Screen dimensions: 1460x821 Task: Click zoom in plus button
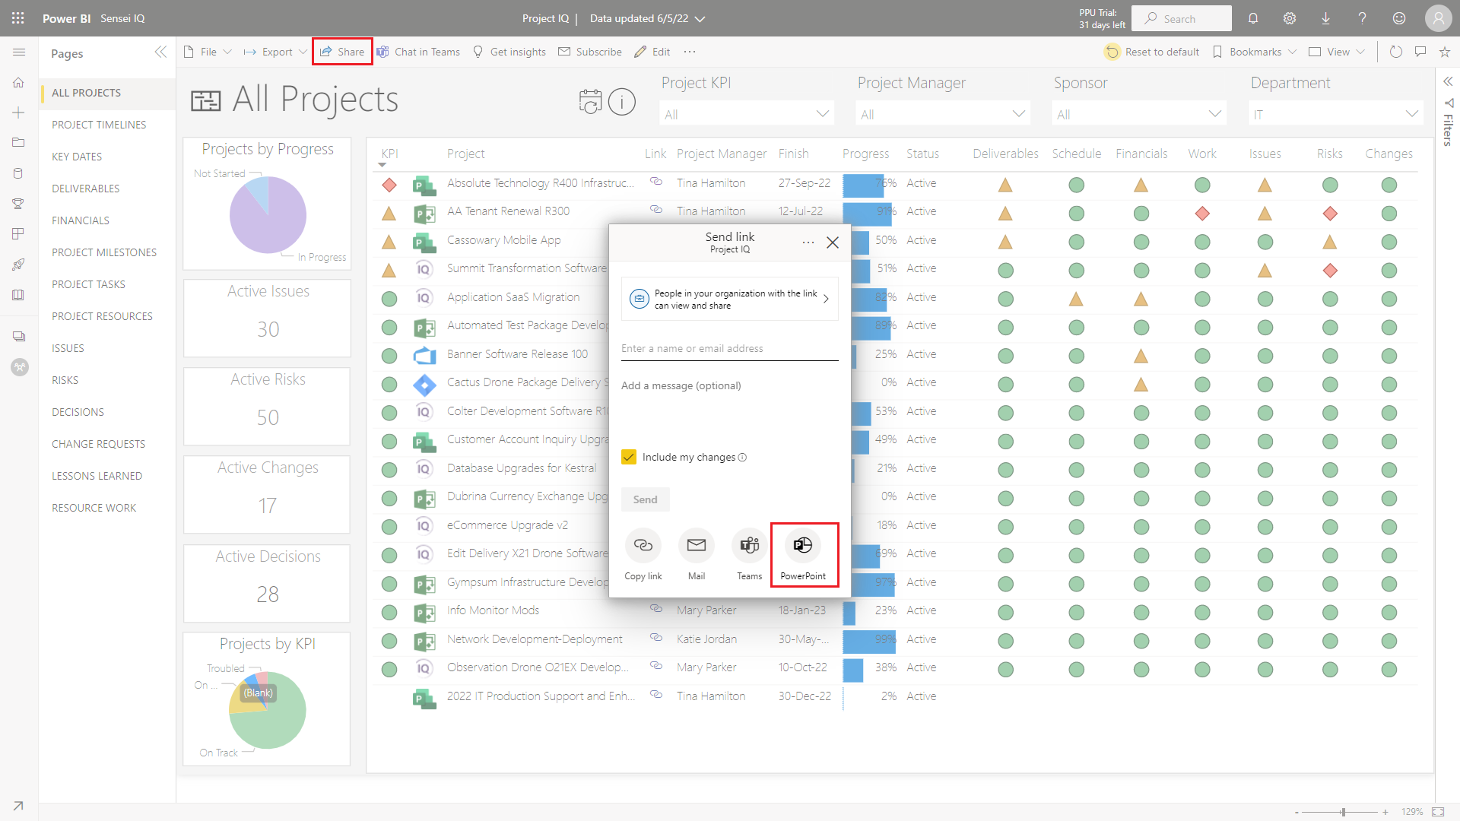tap(1385, 812)
